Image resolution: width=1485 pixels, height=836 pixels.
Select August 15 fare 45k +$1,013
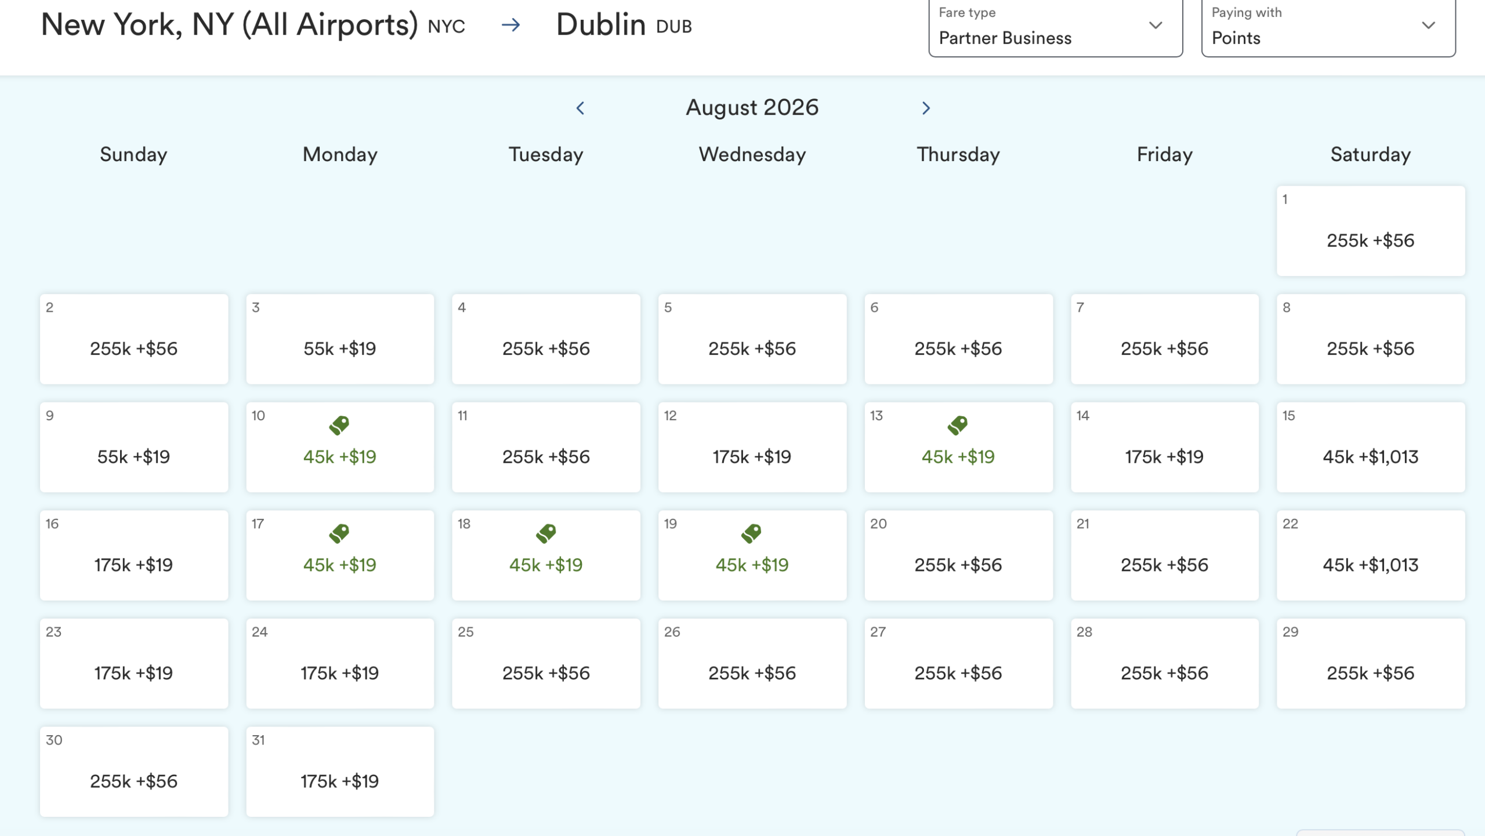point(1371,448)
